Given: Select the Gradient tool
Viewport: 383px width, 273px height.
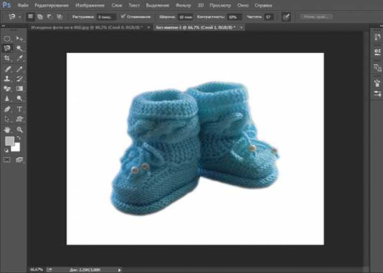Looking at the screenshot, I should (19, 88).
